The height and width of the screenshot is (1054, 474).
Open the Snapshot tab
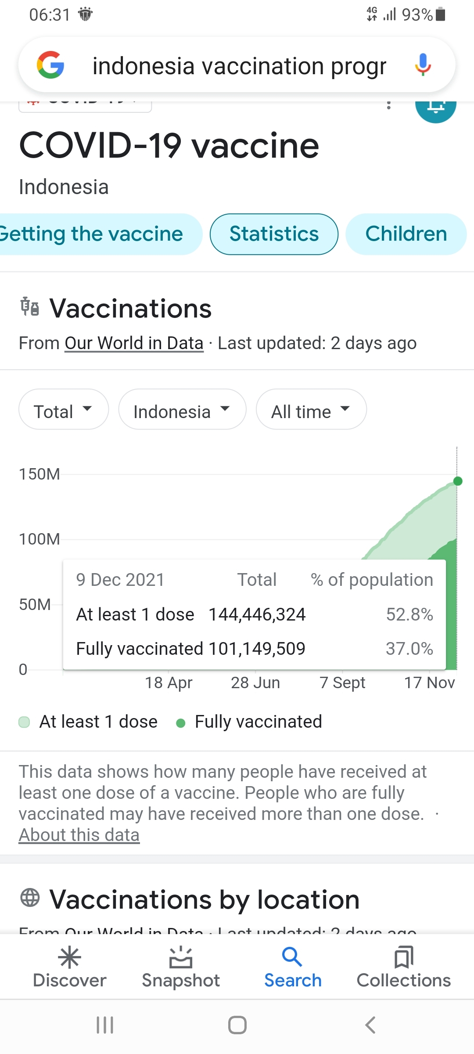[x=181, y=967]
